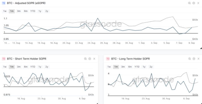Choose 6m on Short Term Holder chart
The image size is (202, 104).
26,67
